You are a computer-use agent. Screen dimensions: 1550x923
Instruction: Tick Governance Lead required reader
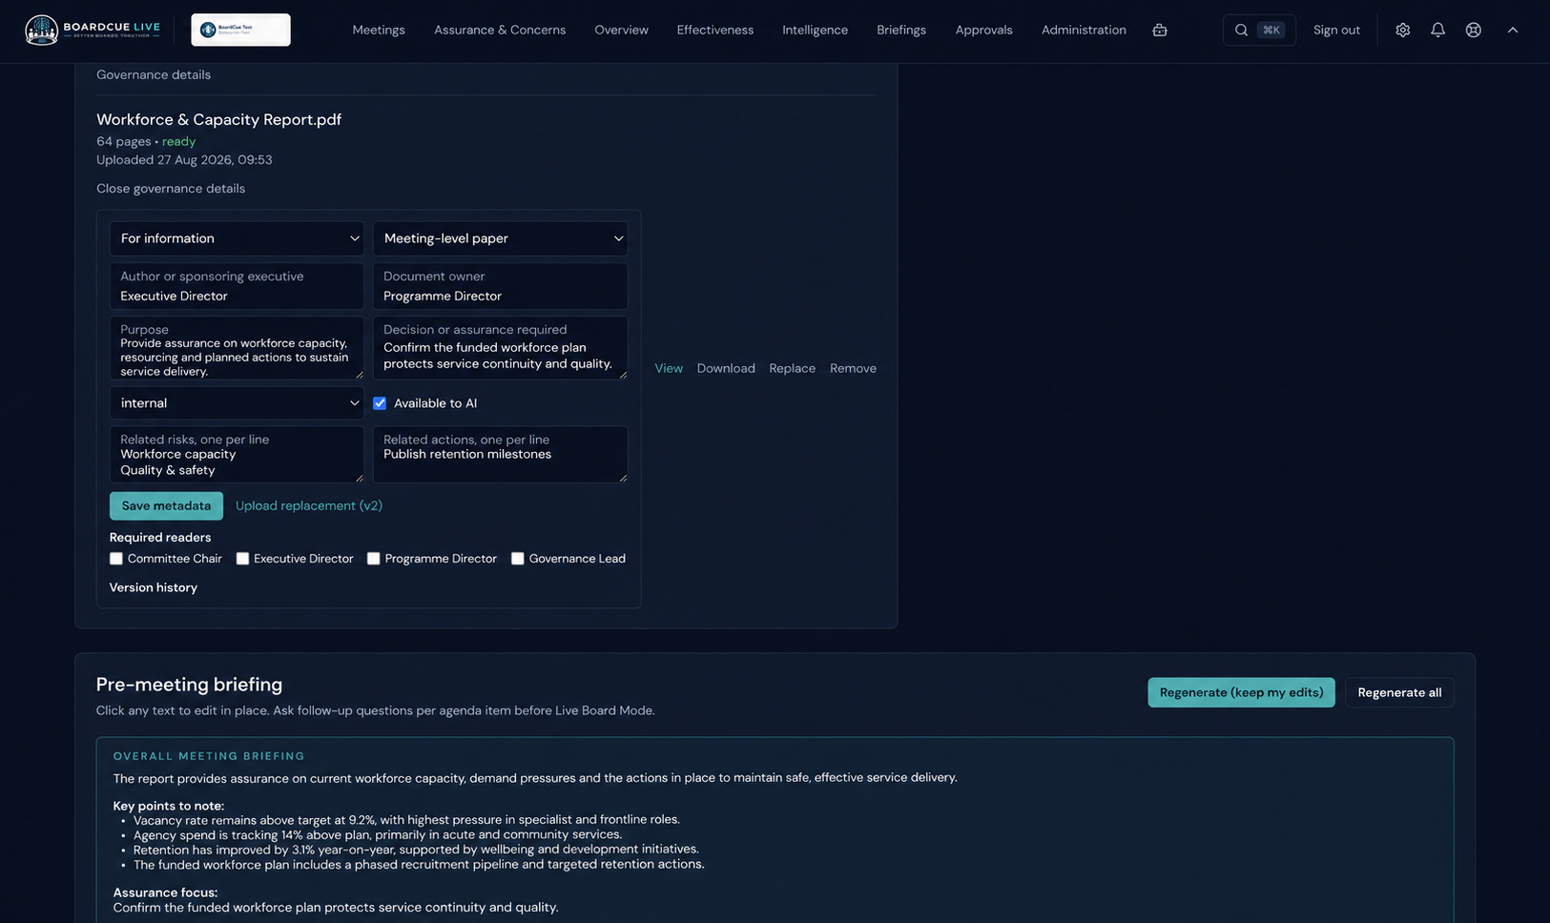click(x=518, y=559)
